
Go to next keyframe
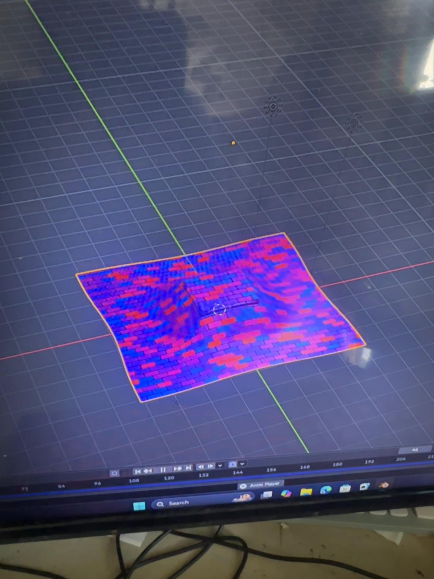[178, 468]
